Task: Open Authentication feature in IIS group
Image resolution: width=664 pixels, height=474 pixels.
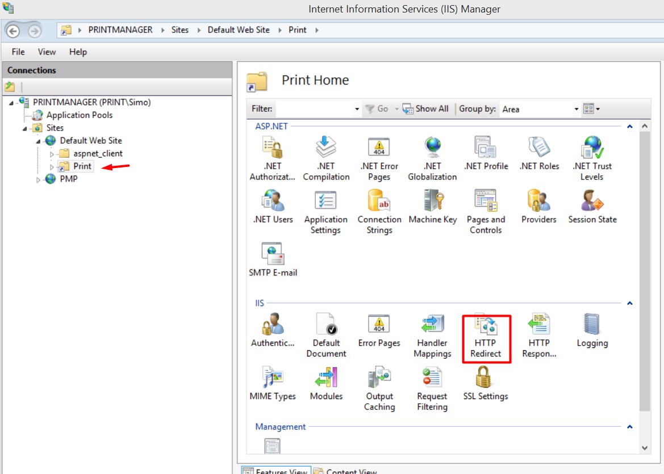Action: coord(272,330)
